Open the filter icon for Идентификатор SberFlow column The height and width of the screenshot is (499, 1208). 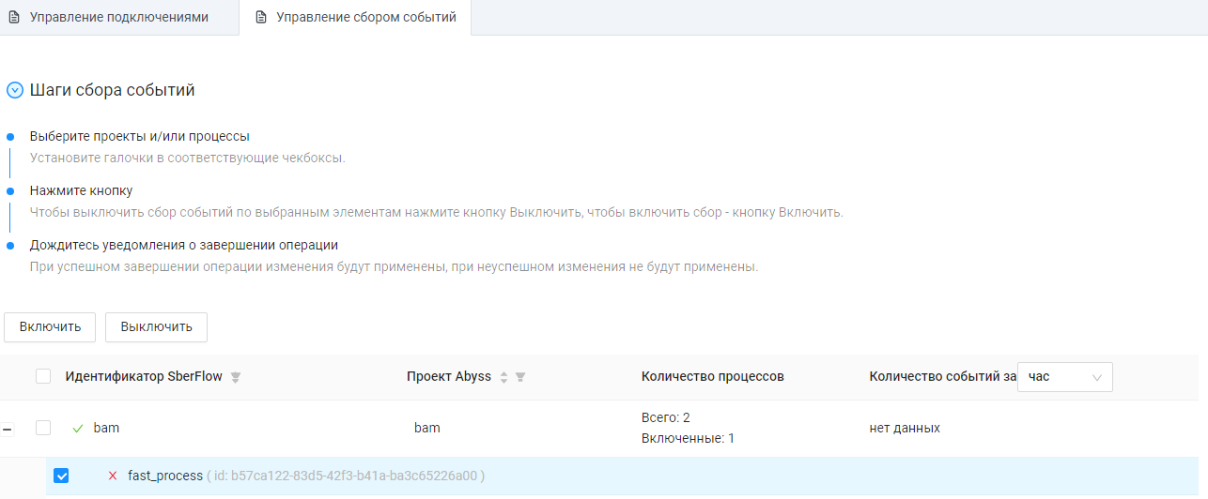(236, 377)
